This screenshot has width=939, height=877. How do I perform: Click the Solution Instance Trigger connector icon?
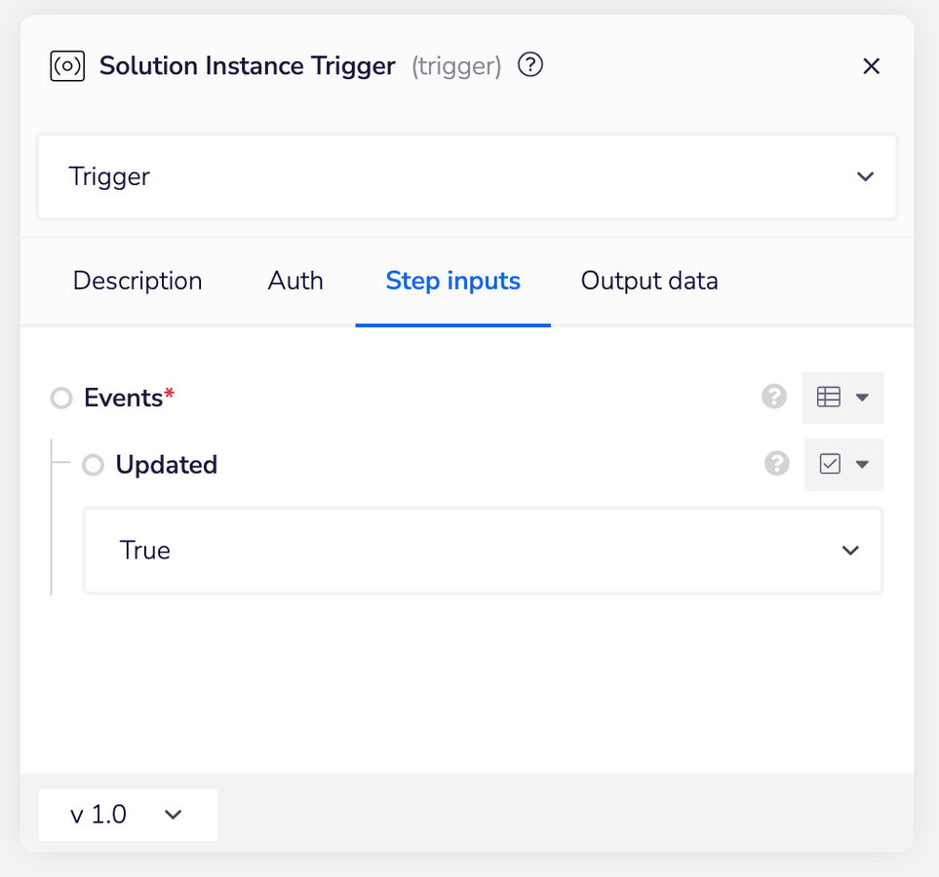point(67,66)
